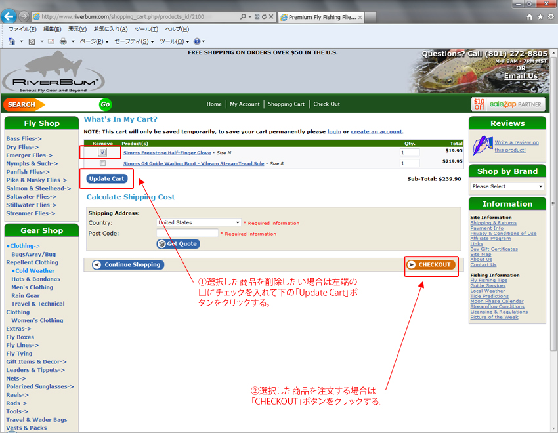
Task: Open the Dry Flies category link
Action: coord(22,147)
